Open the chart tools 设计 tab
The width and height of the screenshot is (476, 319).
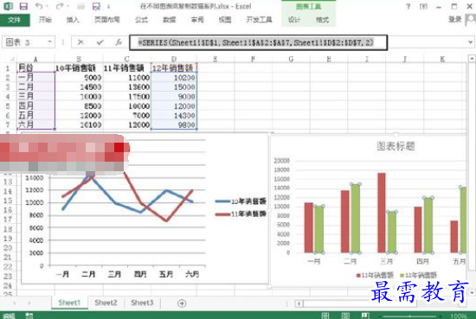pyautogui.click(x=294, y=20)
